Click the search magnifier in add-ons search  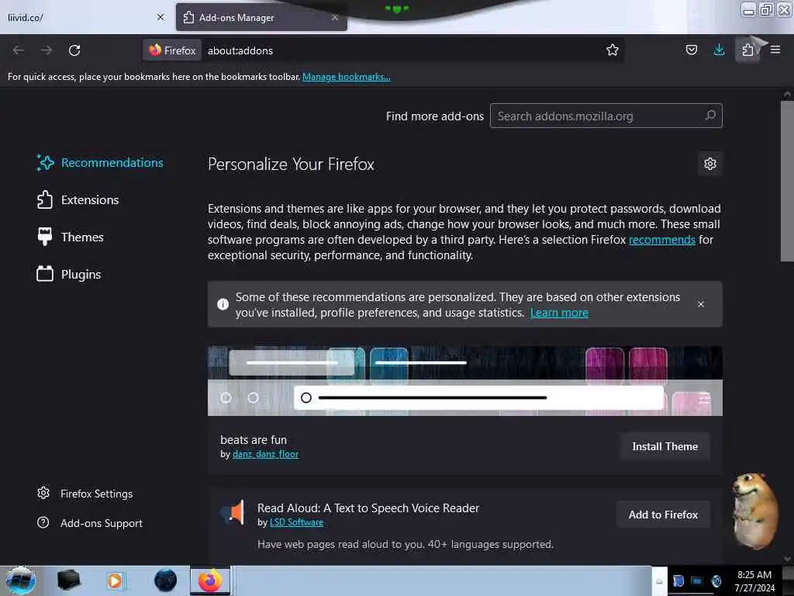click(710, 116)
